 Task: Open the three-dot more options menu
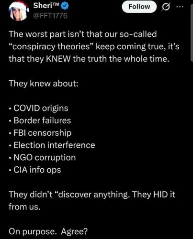coord(180,7)
